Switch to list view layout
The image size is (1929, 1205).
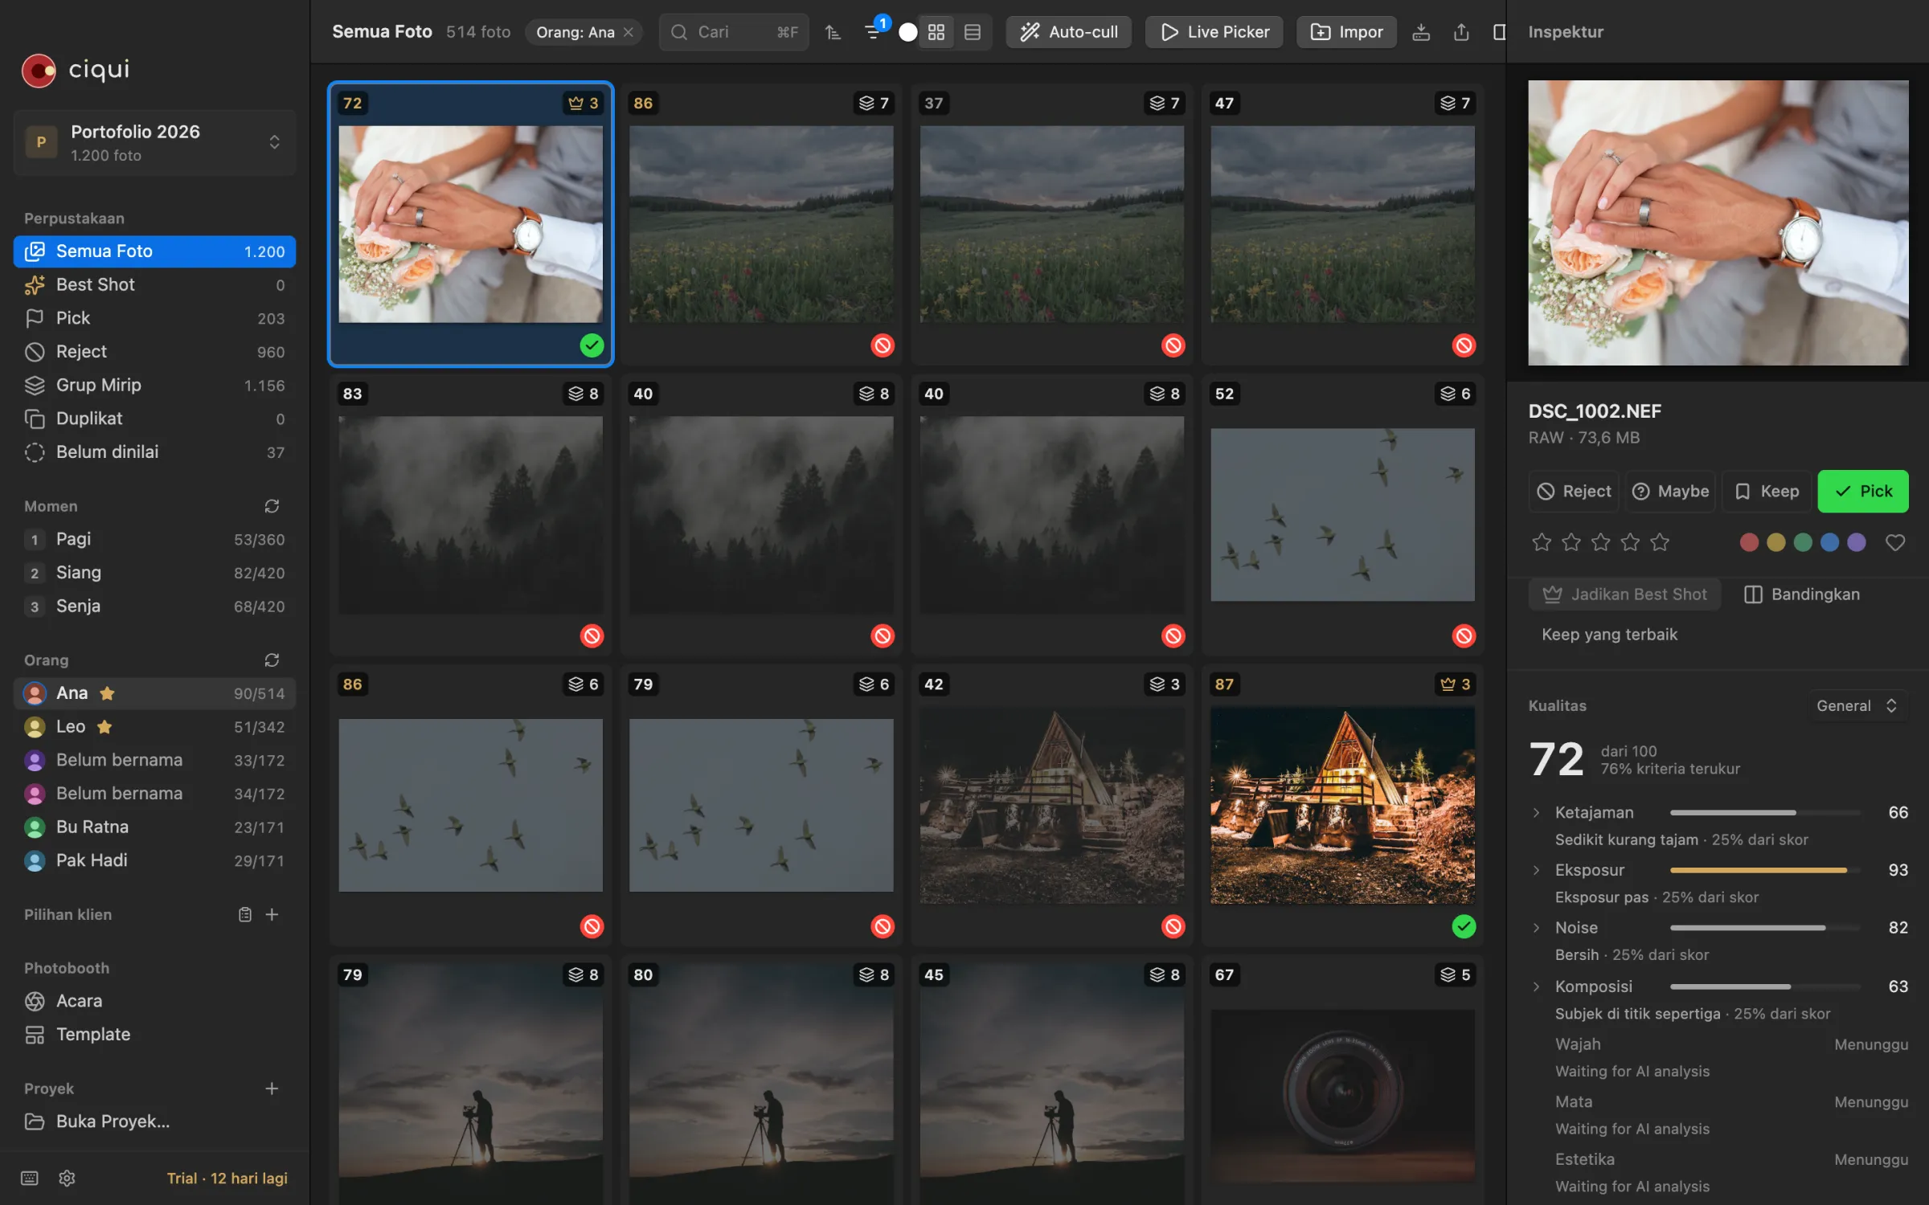point(972,32)
